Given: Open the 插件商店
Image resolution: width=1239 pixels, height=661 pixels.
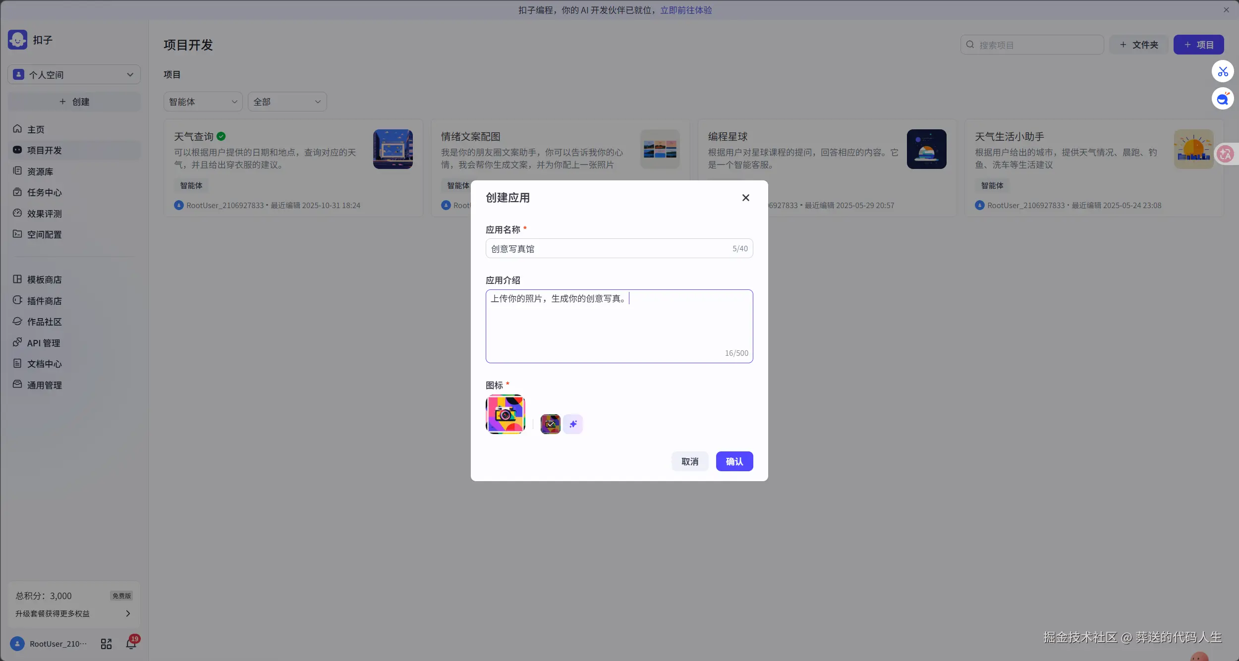Looking at the screenshot, I should pyautogui.click(x=74, y=301).
